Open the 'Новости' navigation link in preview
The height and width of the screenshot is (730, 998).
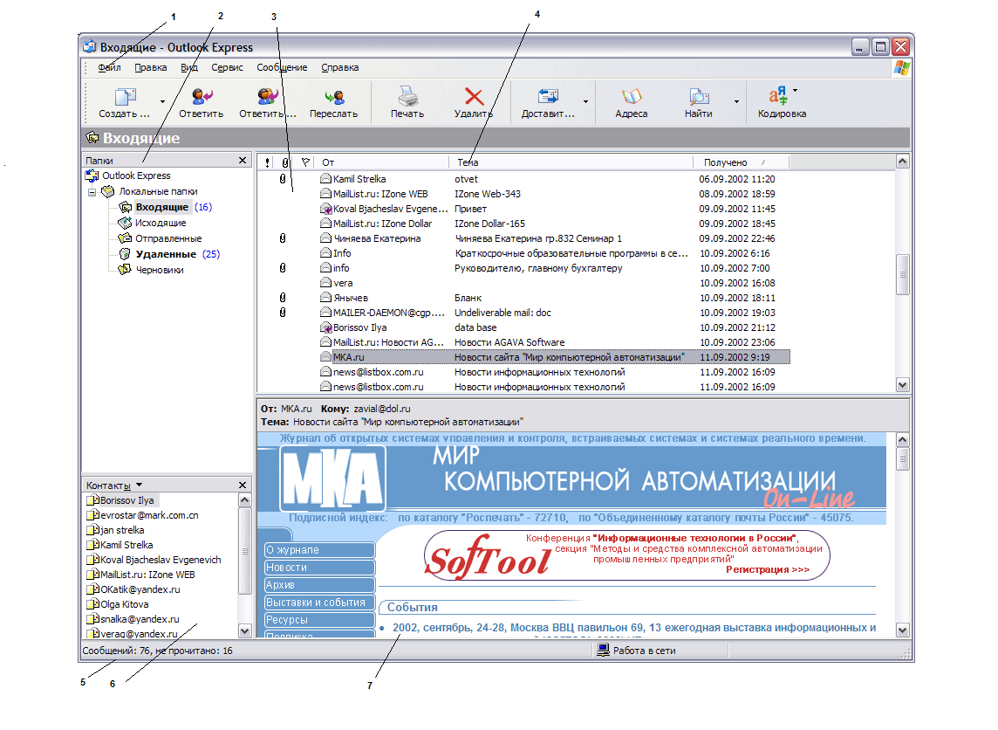tap(319, 567)
